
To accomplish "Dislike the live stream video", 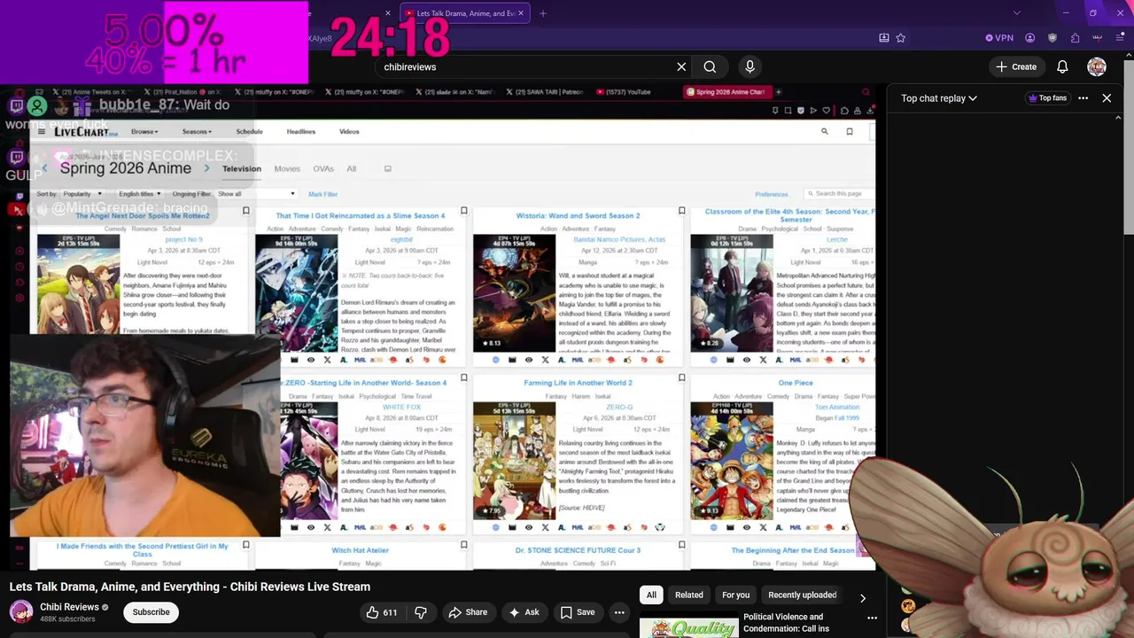I will click(x=421, y=612).
